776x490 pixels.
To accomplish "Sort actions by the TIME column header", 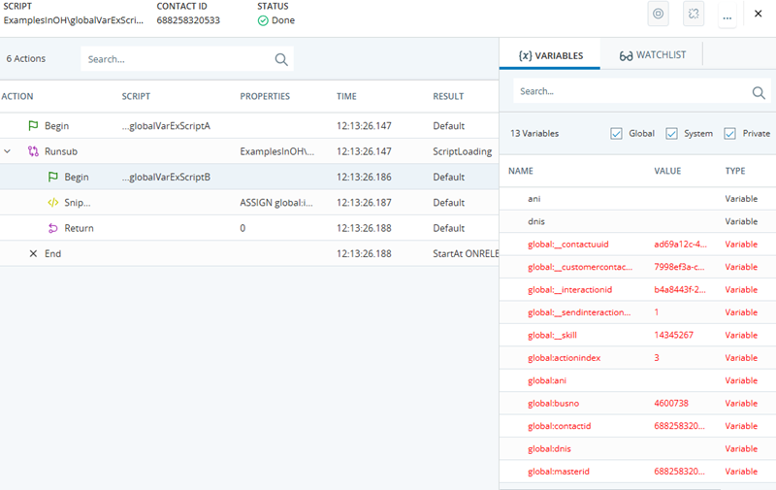I will [346, 96].
